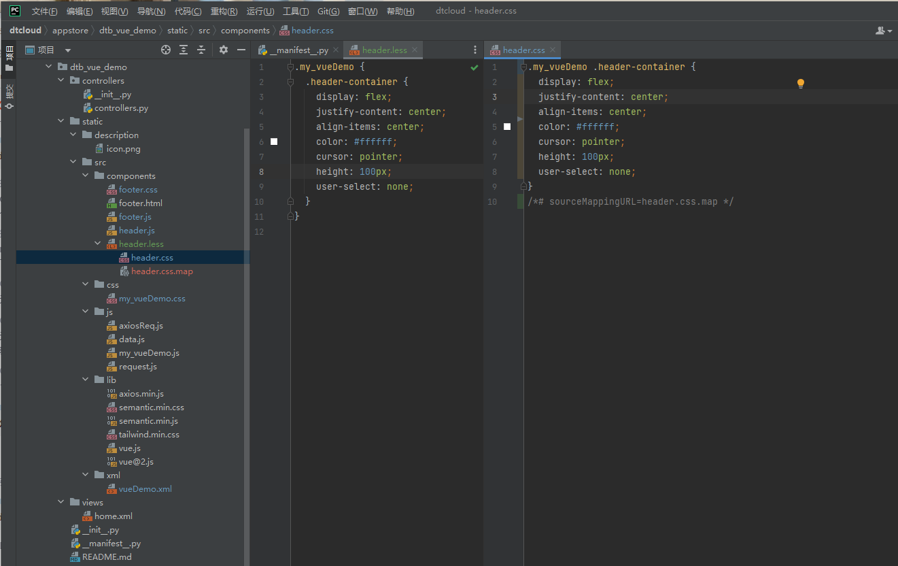The width and height of the screenshot is (898, 566).
Task: Click the PyCharm logo icon in title bar
Action: [14, 10]
